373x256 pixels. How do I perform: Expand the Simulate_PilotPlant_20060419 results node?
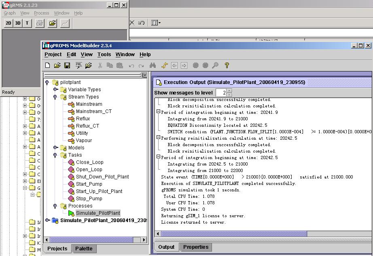(47, 220)
